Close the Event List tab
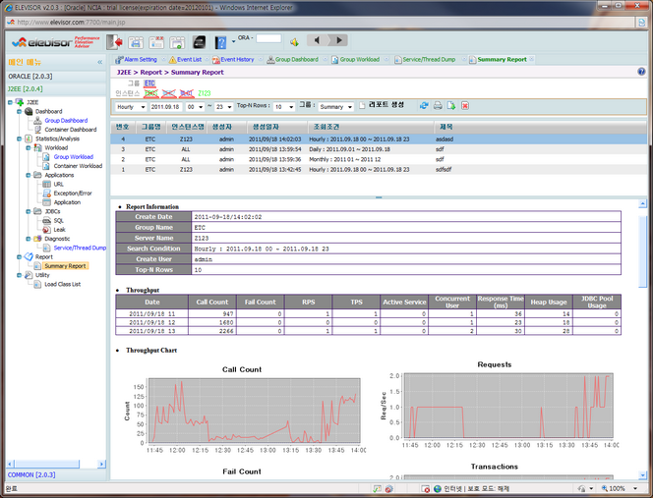The height and width of the screenshot is (498, 653). 207,59
